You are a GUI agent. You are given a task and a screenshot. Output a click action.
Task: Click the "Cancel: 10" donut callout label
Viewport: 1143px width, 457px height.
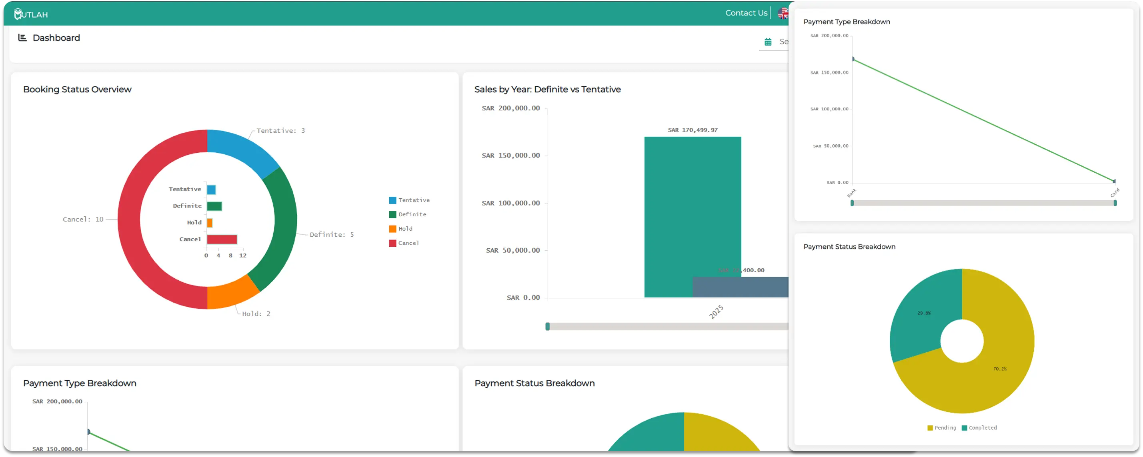click(x=83, y=220)
